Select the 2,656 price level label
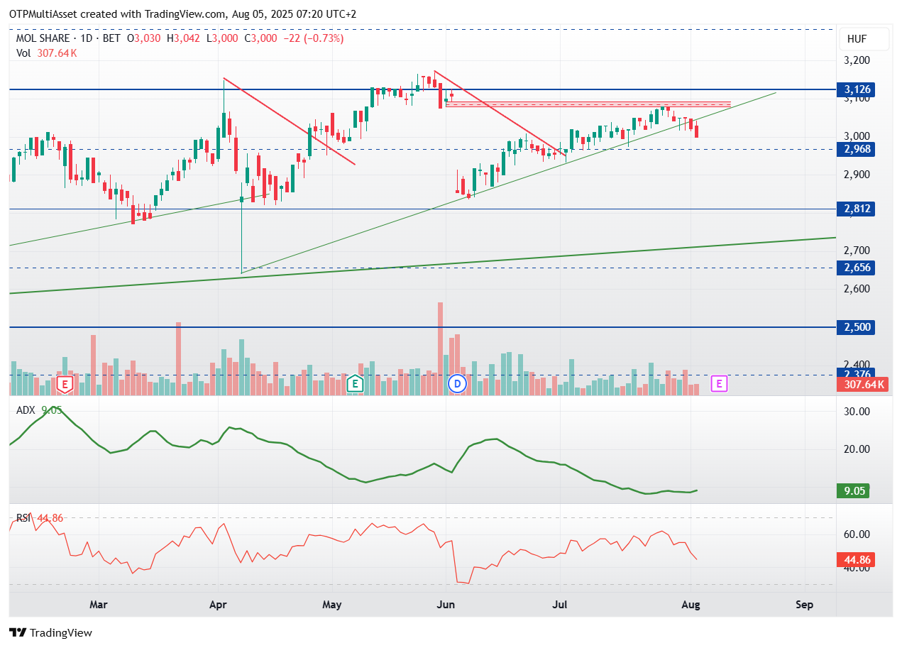Viewport: 902px width, 648px height. [857, 268]
